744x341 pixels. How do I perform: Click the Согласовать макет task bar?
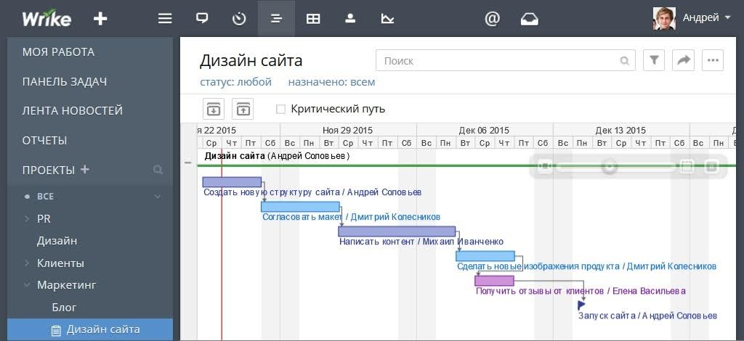click(300, 207)
